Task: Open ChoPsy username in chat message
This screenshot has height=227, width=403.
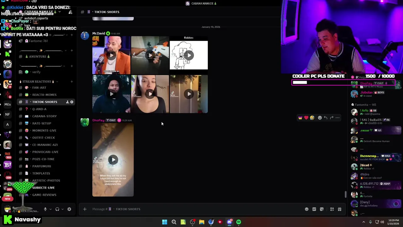Action: 98,120
